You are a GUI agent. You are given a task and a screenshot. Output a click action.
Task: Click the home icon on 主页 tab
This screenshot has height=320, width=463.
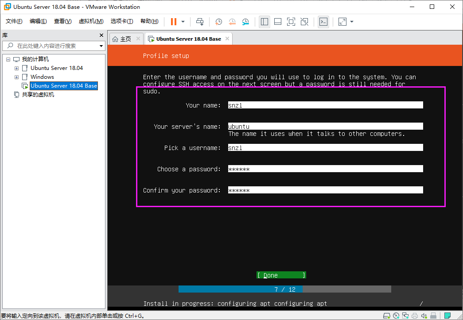click(115, 39)
